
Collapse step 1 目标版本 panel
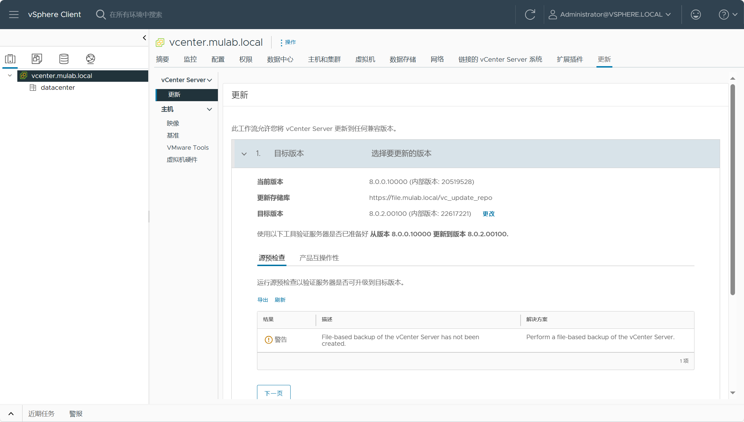click(x=244, y=154)
